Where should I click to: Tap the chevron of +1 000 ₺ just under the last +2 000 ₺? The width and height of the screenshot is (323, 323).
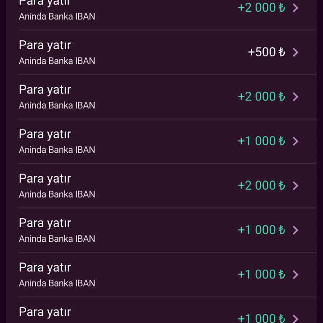click(296, 230)
